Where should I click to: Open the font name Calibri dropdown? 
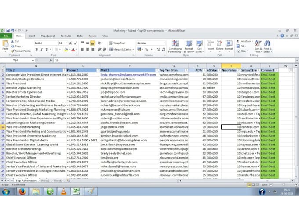pos(57,43)
